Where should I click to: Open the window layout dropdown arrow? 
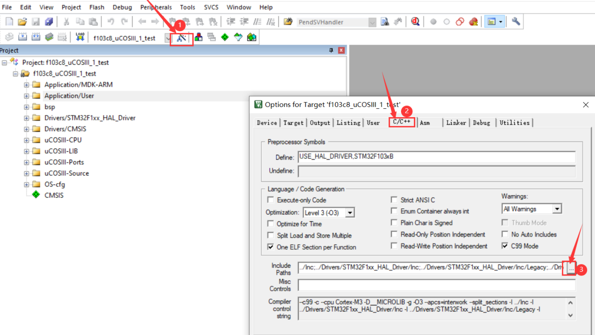pos(501,22)
